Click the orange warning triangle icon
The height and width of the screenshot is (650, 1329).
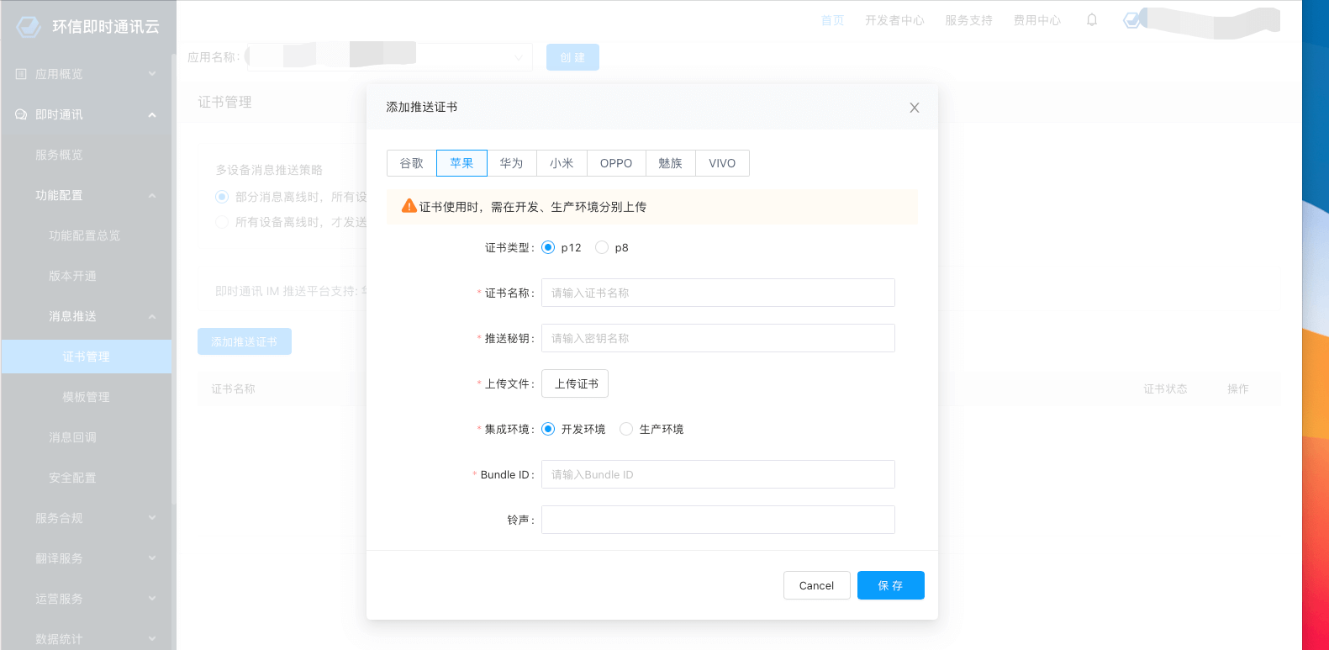[x=409, y=206]
